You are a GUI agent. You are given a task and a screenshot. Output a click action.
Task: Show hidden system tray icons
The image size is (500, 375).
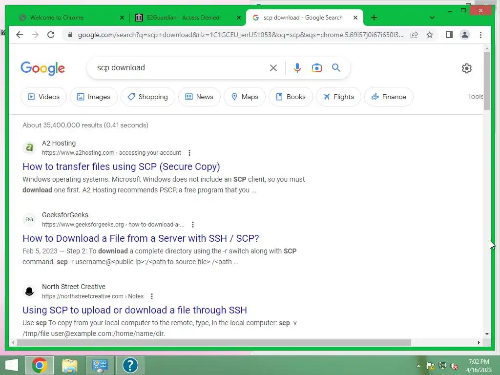418,366
